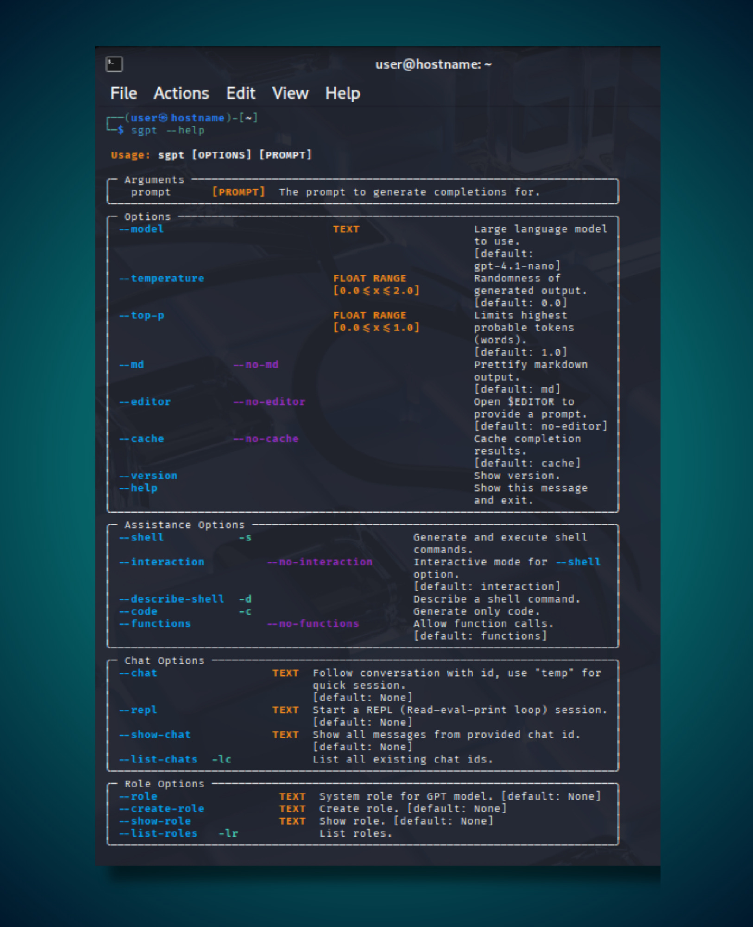Viewport: 753px width, 927px height.
Task: Click the 'gpt-4.1-nano]' default model text
Action: (x=517, y=266)
